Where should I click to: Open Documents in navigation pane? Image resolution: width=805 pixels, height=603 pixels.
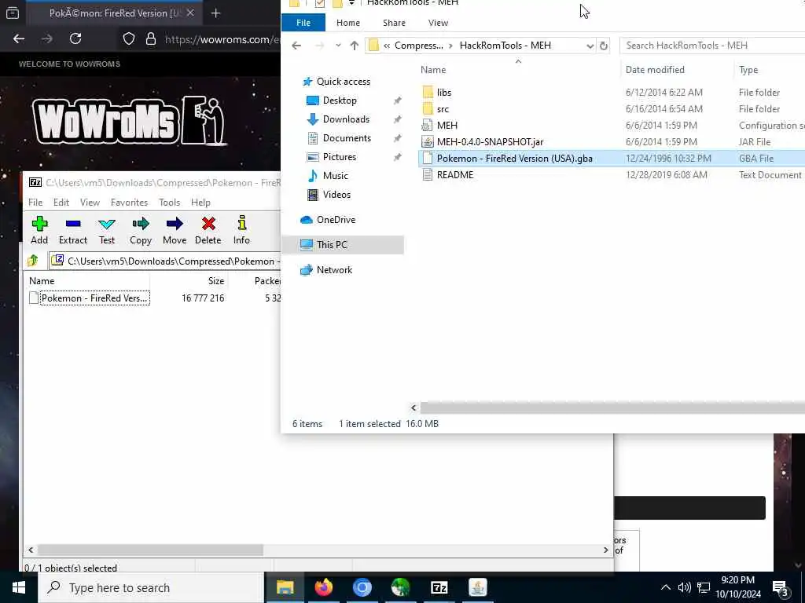[x=347, y=138]
